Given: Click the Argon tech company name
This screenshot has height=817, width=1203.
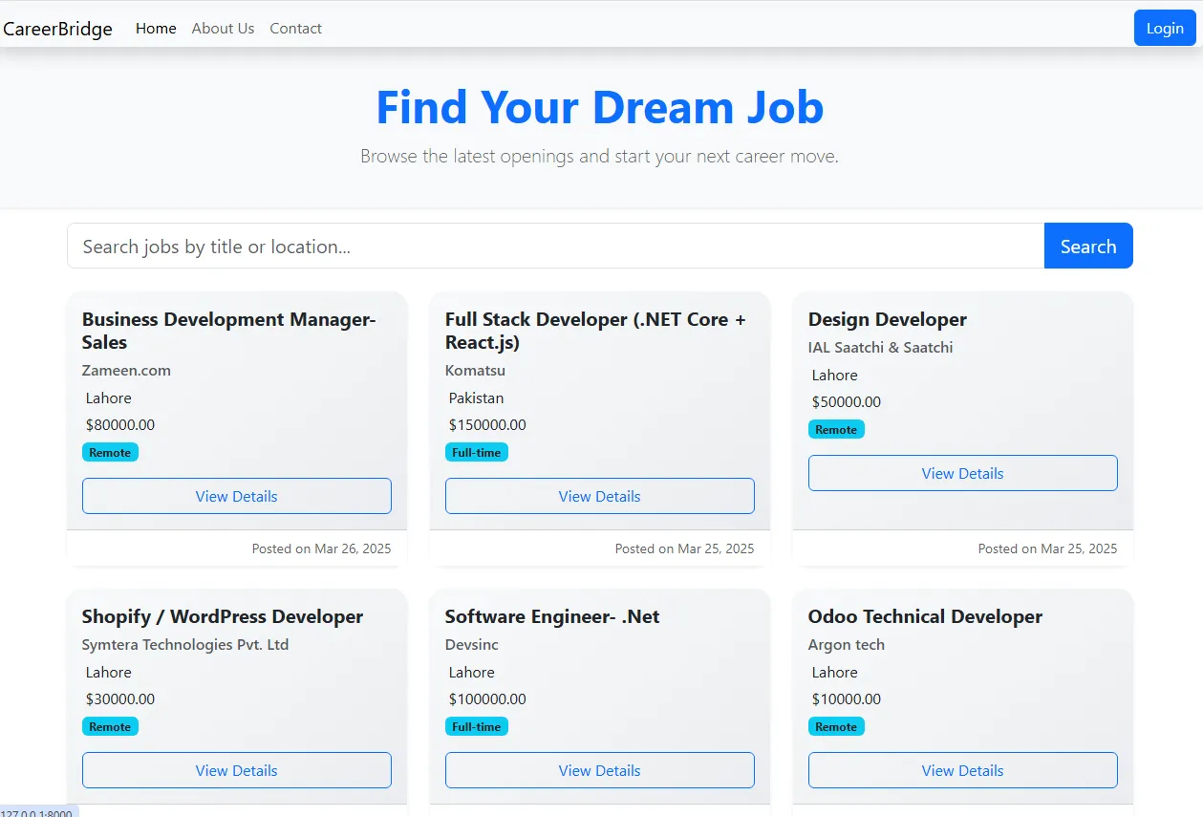Looking at the screenshot, I should click(847, 644).
